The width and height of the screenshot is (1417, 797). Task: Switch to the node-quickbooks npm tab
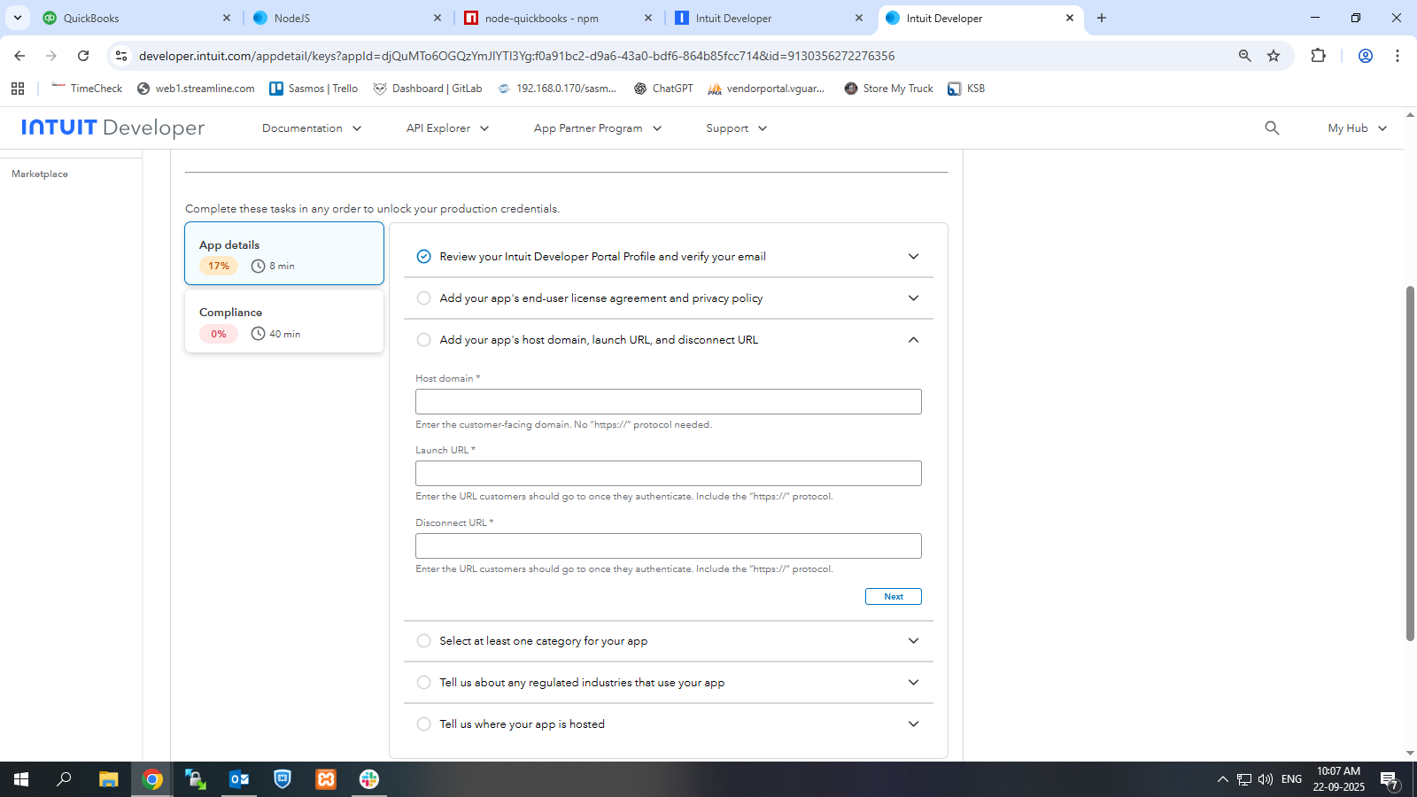[541, 18]
